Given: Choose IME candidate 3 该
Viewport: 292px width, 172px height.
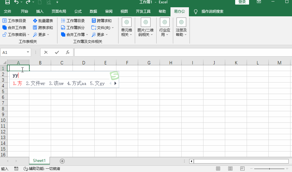Looking at the screenshot, I should pyautogui.click(x=56, y=83).
